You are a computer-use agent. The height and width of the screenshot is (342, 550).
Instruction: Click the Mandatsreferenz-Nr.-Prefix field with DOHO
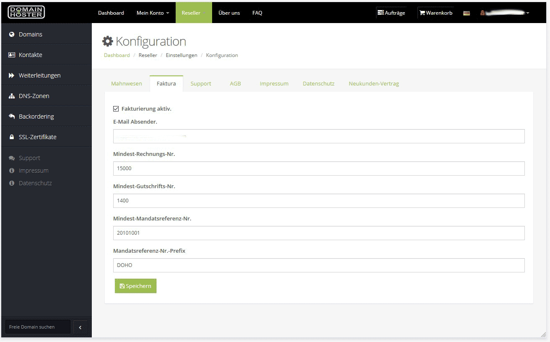coord(319,265)
